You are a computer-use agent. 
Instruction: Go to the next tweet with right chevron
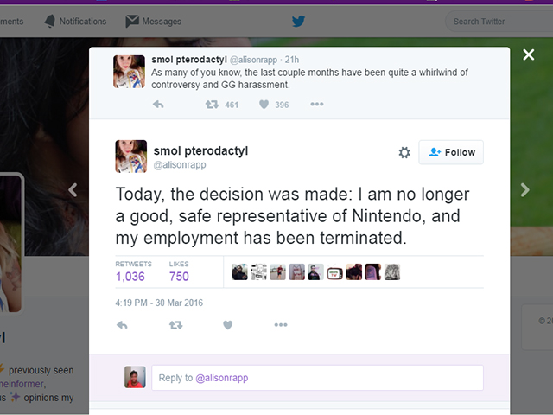(x=524, y=190)
